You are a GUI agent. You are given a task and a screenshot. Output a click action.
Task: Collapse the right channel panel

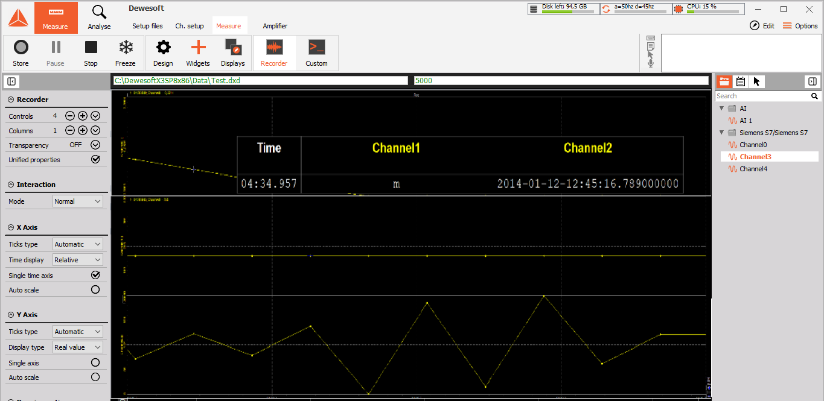pos(813,81)
